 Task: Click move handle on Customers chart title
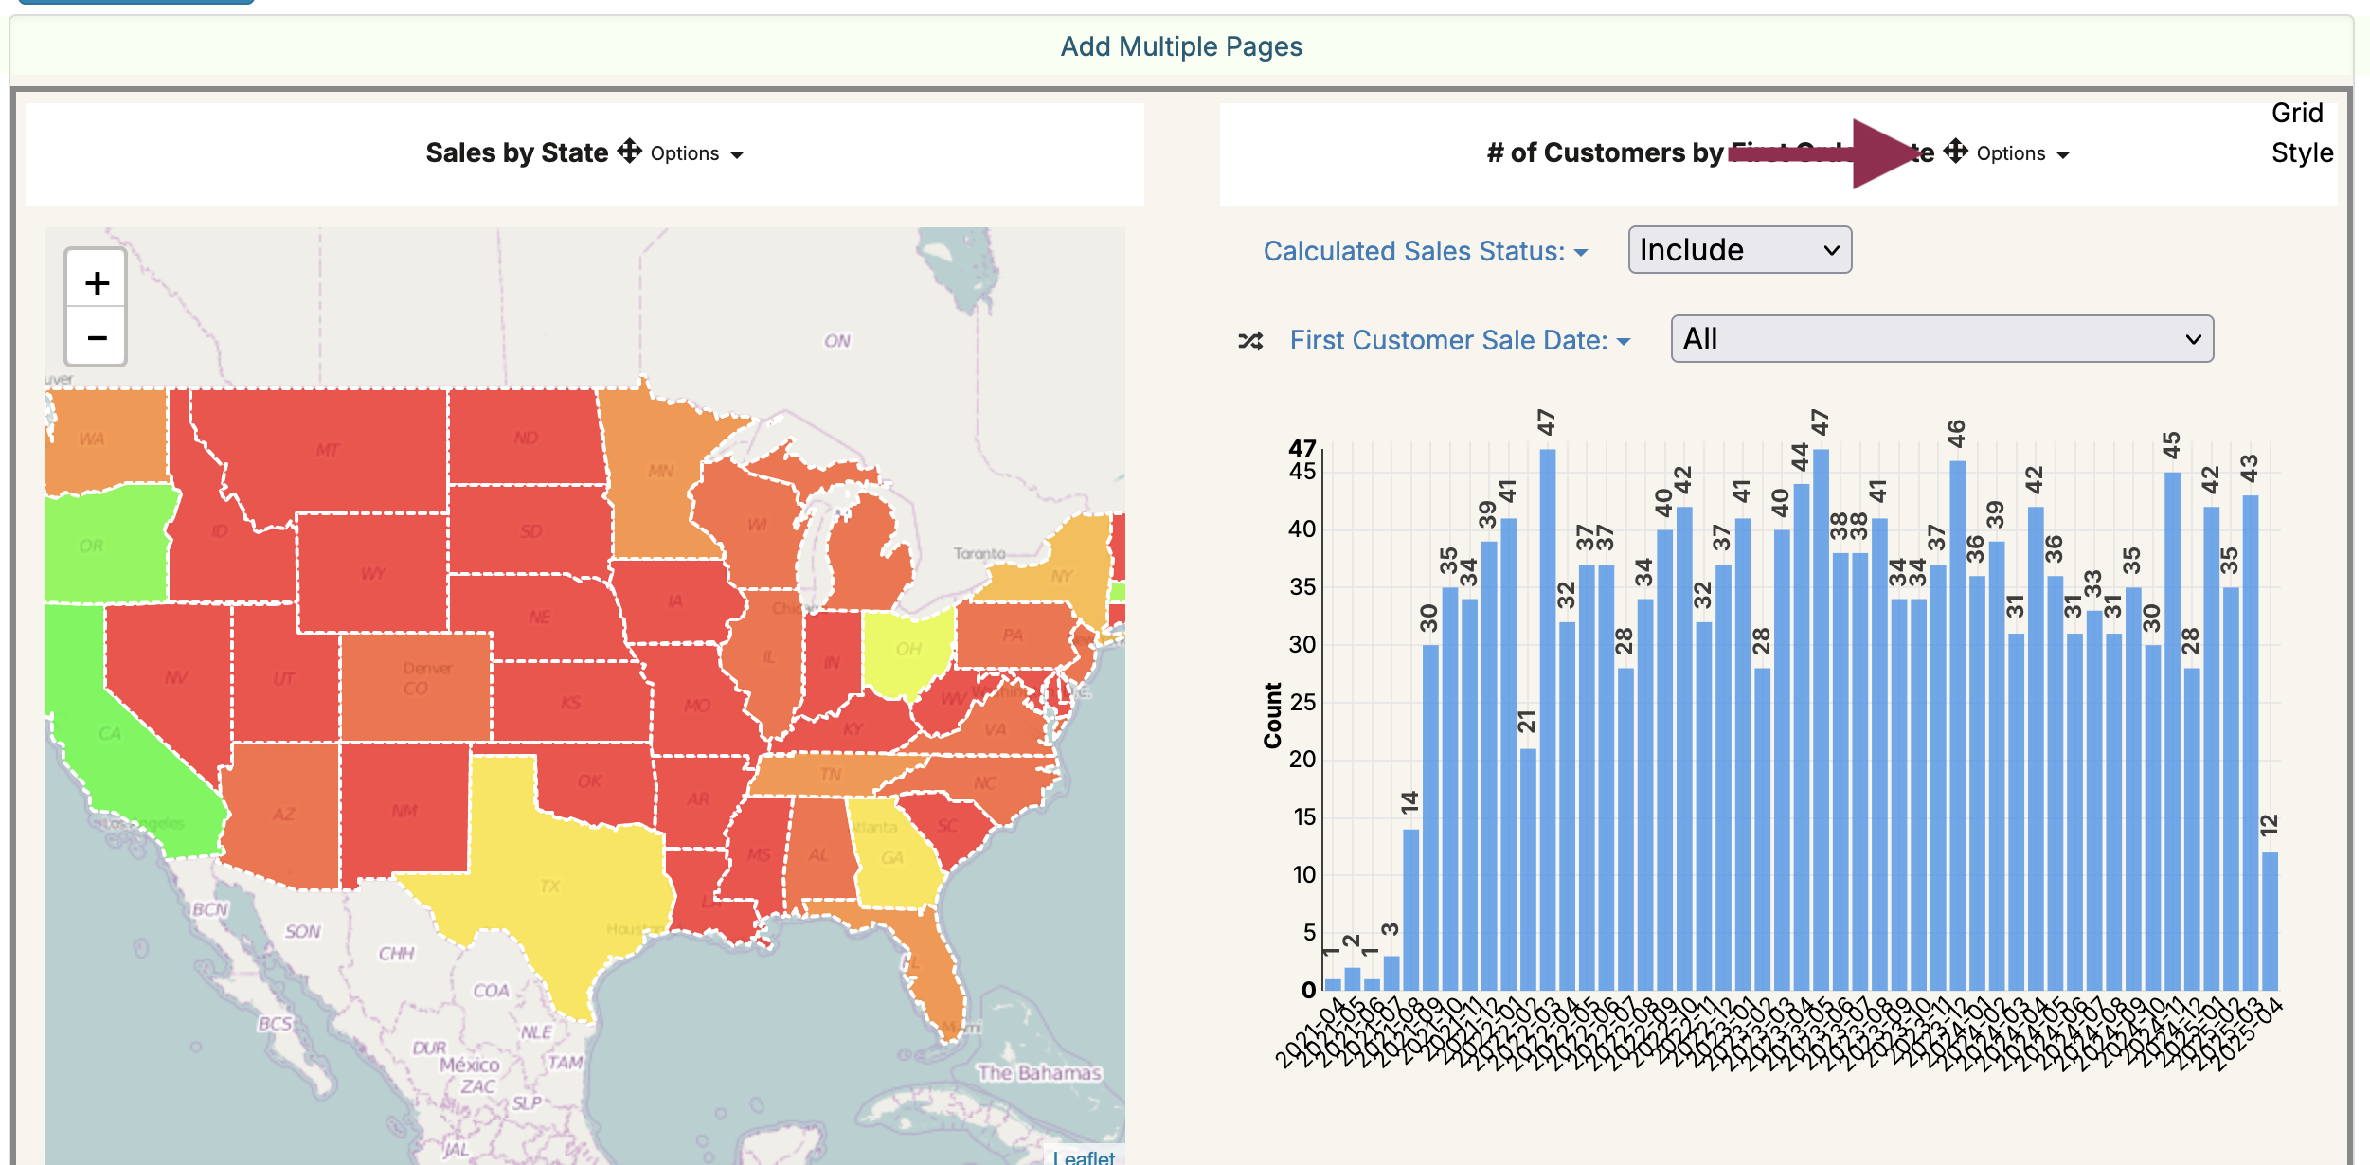[x=1956, y=152]
